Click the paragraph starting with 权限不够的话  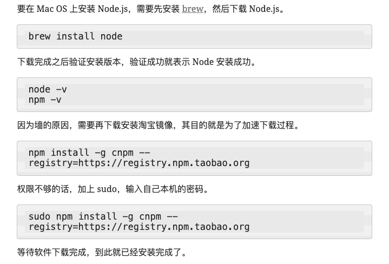[113, 189]
